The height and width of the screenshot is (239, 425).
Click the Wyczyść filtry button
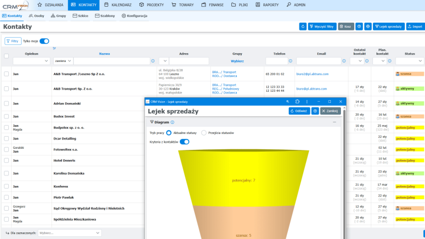(322, 27)
